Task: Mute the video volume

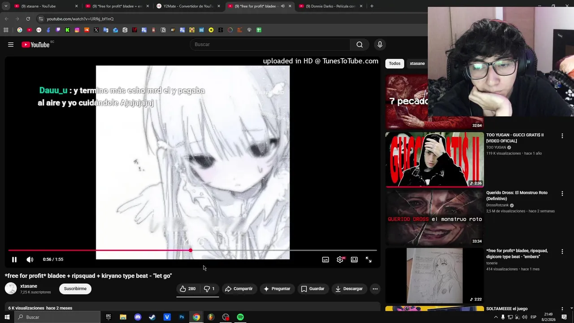Action: click(30, 259)
